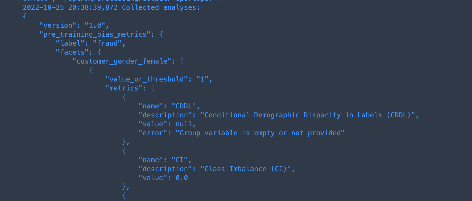Click the timestamp 2022-10-25 20:38:39,872
This screenshot has height=201, width=472.
click(x=70, y=7)
